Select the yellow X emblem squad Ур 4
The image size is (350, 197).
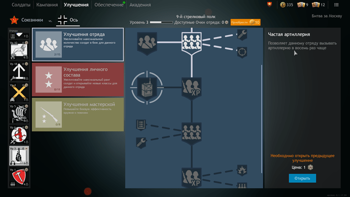coord(19,92)
